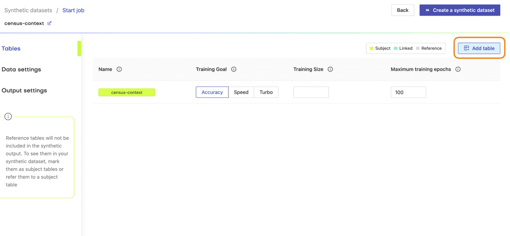Select the Turbo training goal
The width and height of the screenshot is (510, 236).
coord(266,92)
